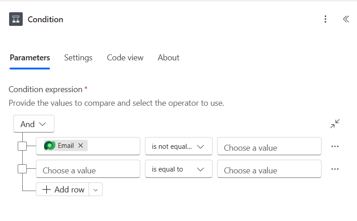Image resolution: width=357 pixels, height=221 pixels.
Task: Click the Condition action icon in header
Action: pos(16,19)
